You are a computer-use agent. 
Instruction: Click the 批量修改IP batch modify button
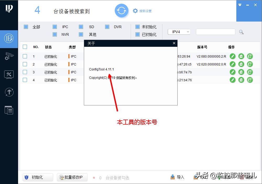(x=72, y=177)
